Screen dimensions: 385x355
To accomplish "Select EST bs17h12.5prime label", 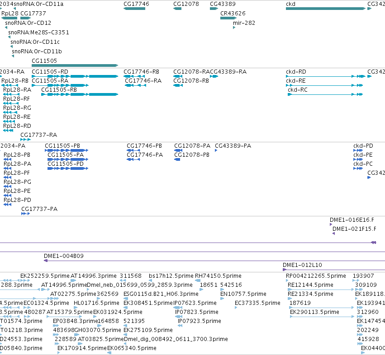I will 171,276.
